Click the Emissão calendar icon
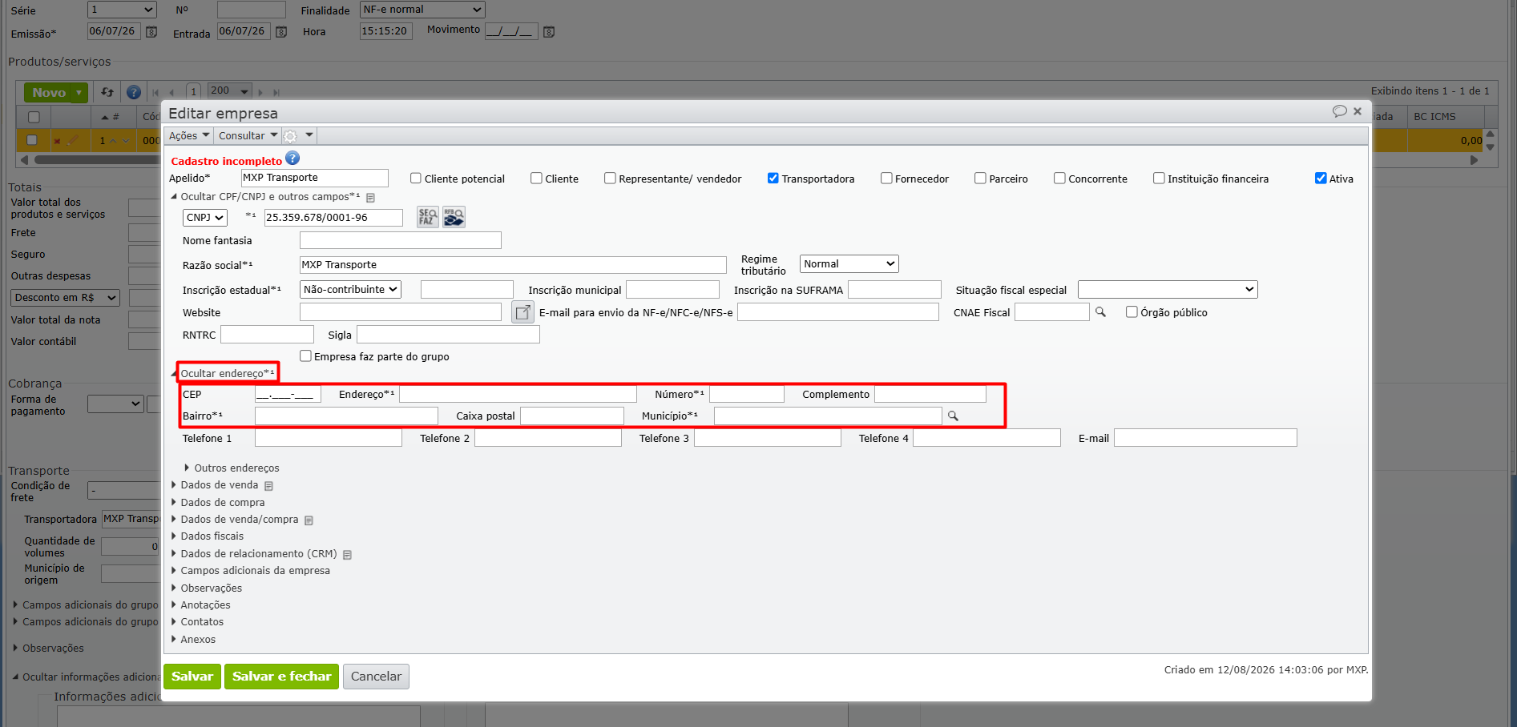The image size is (1517, 727). point(151,32)
